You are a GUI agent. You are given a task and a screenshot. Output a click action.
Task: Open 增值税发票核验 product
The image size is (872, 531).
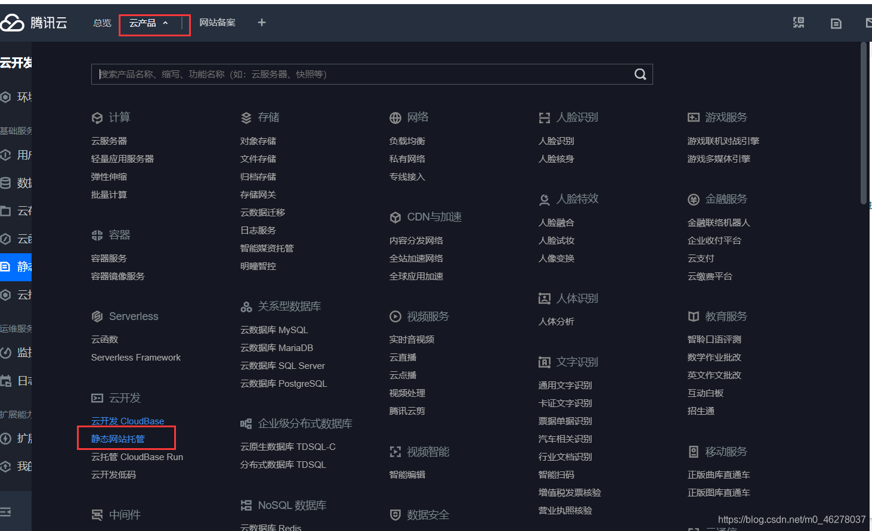570,493
